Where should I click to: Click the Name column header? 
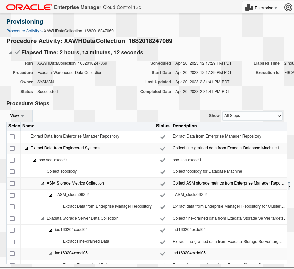87,126
